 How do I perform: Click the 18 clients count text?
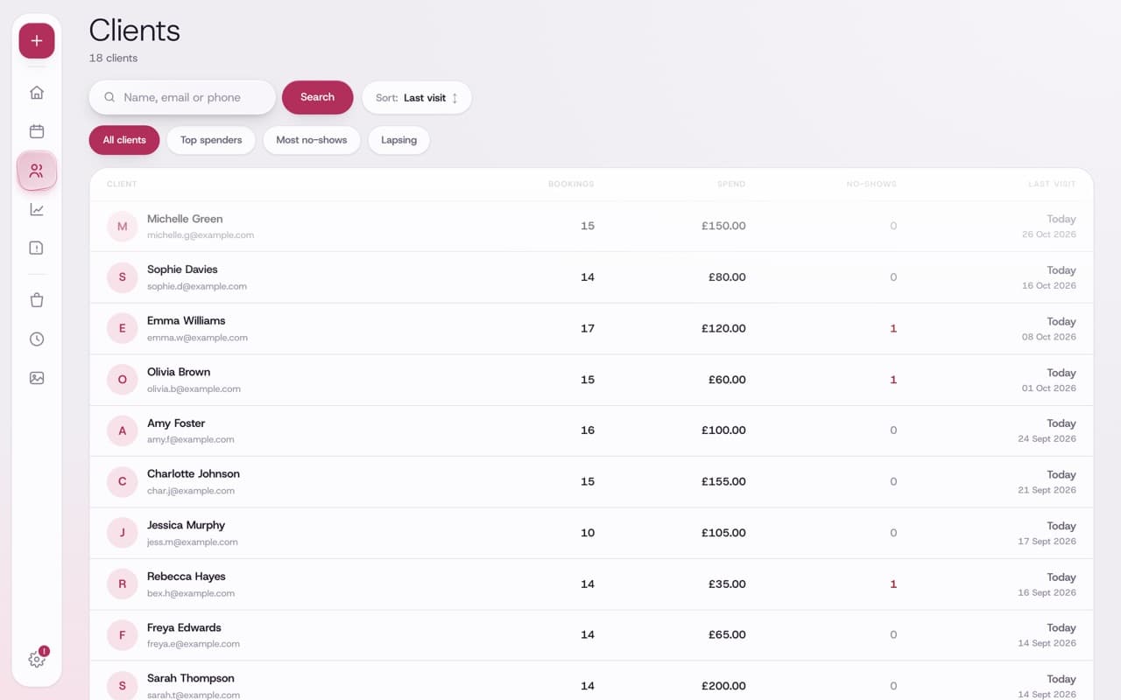pos(113,59)
